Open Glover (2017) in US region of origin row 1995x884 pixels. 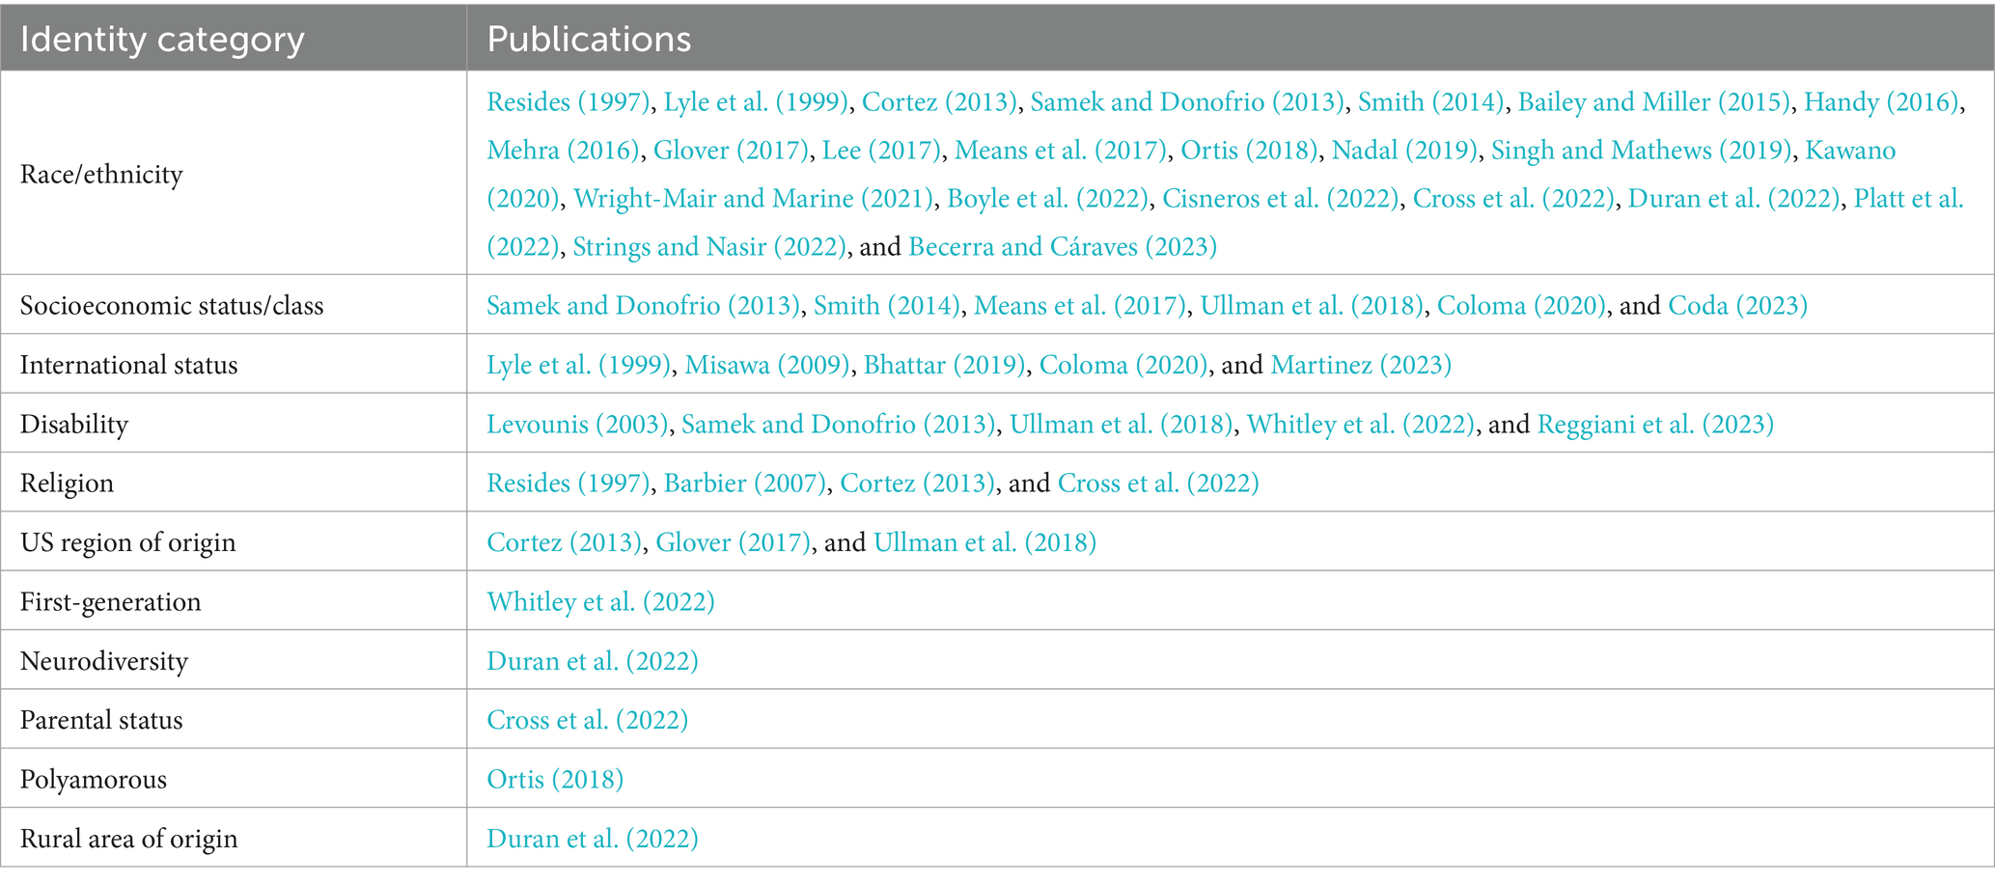point(734,542)
